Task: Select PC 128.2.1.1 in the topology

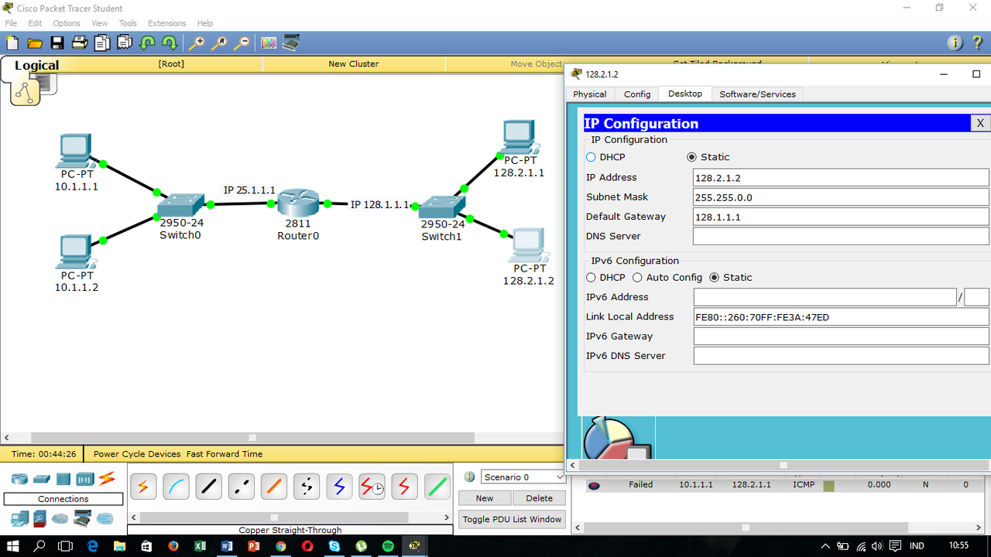Action: pos(520,138)
